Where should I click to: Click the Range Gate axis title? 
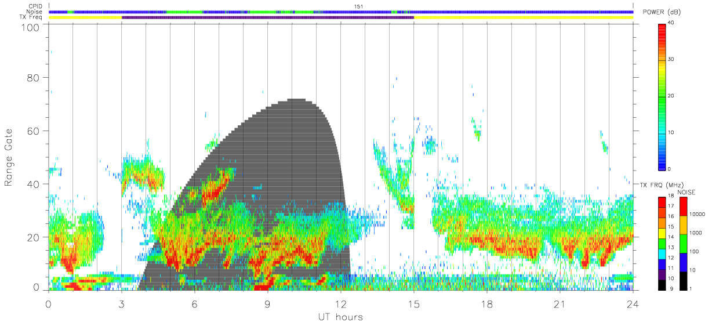point(9,158)
